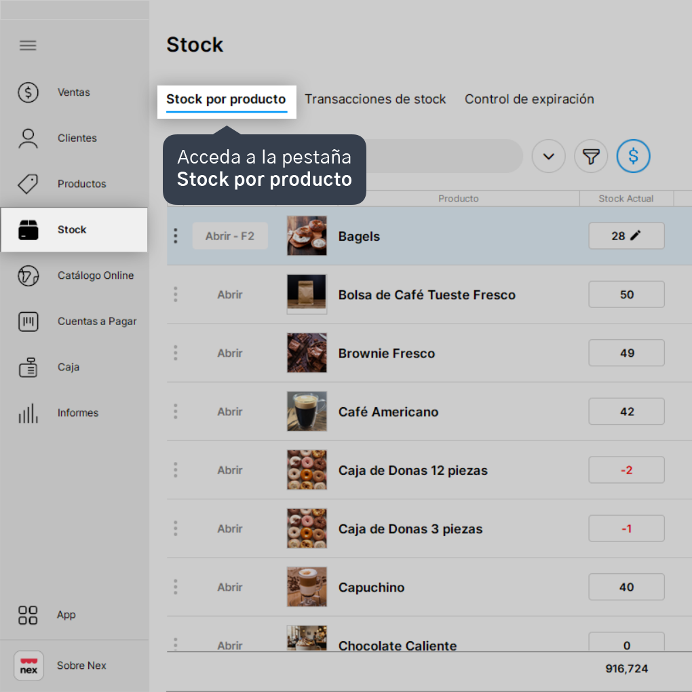Click the filter funnel icon
692x692 pixels.
pyautogui.click(x=590, y=156)
